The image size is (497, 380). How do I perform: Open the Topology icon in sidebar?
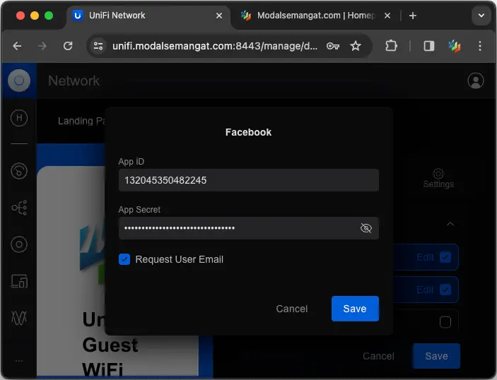tap(19, 208)
